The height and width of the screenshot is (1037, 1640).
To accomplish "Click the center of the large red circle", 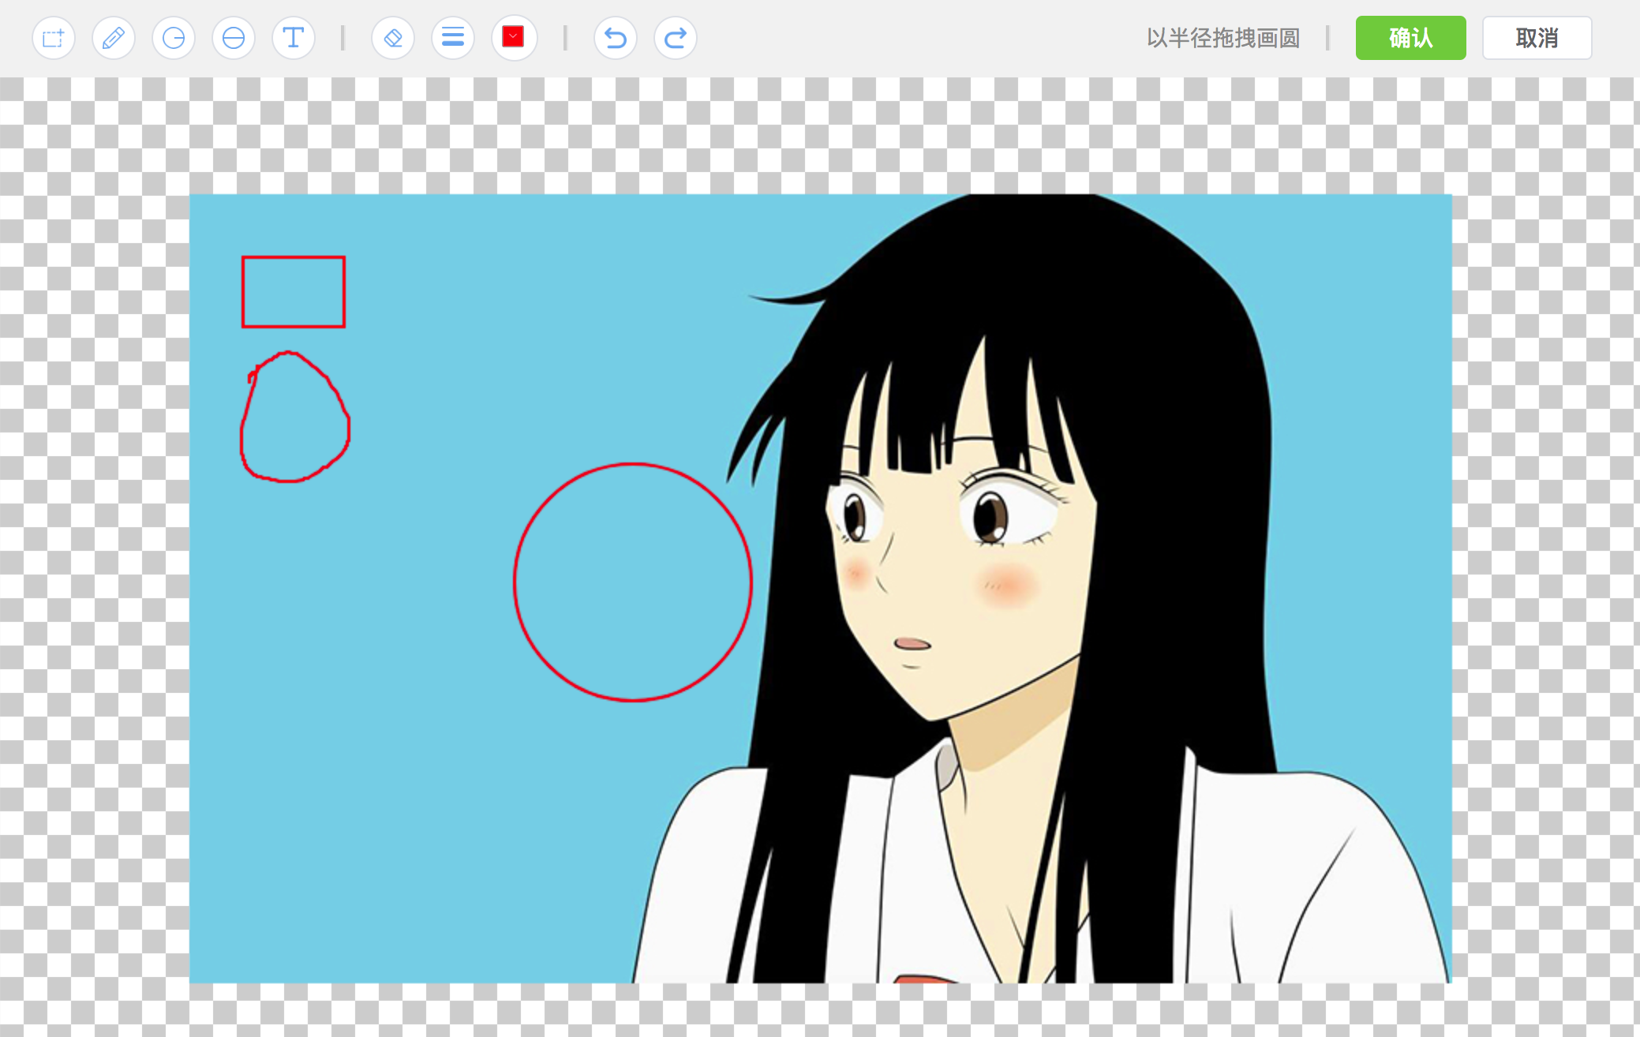I will coord(633,582).
